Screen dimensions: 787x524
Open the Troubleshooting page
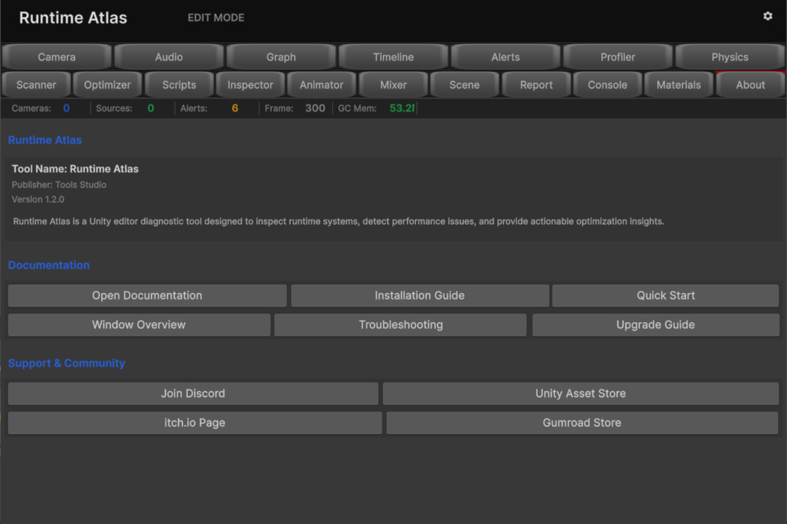401,325
